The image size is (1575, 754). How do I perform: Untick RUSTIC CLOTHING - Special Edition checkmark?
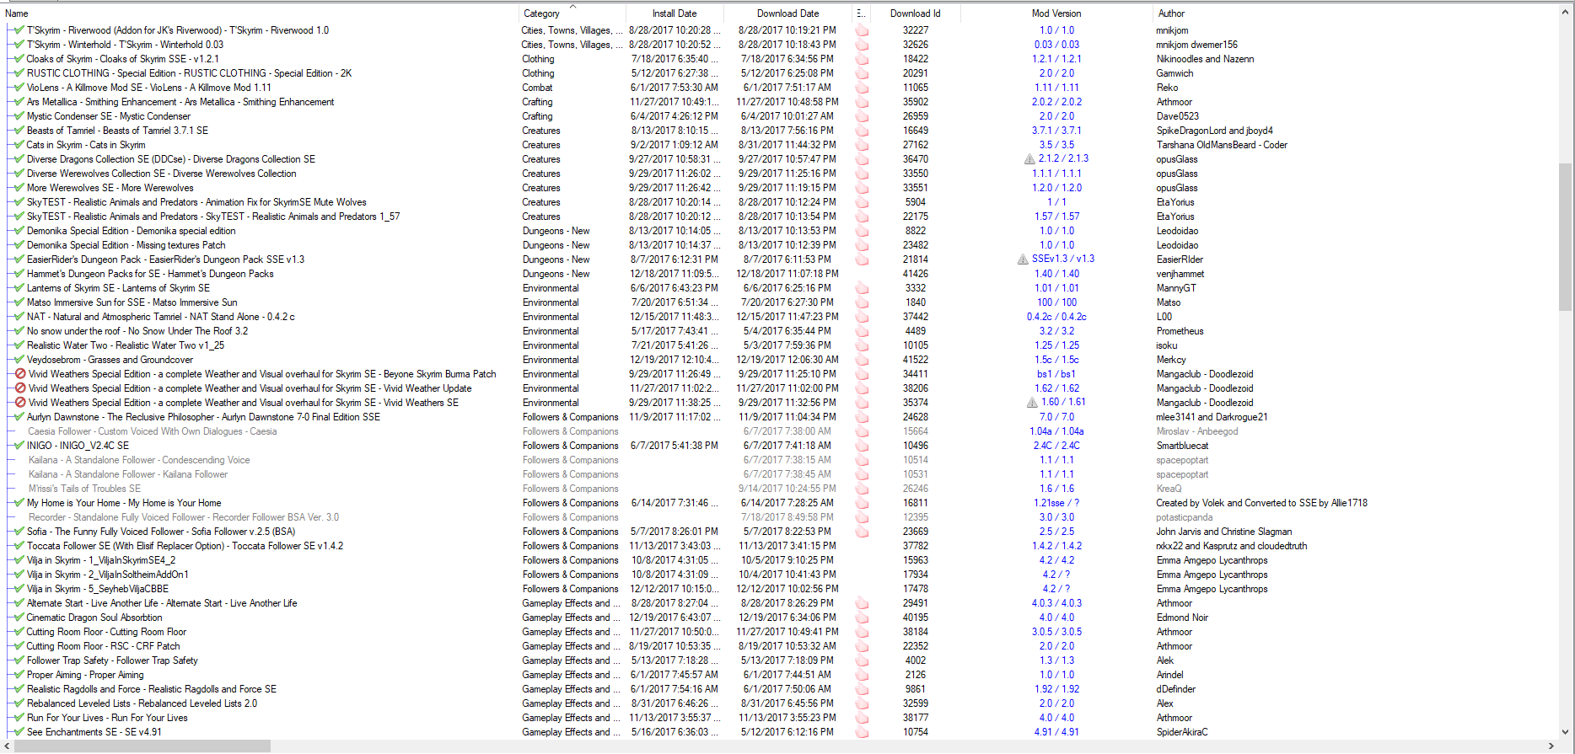pyautogui.click(x=19, y=73)
